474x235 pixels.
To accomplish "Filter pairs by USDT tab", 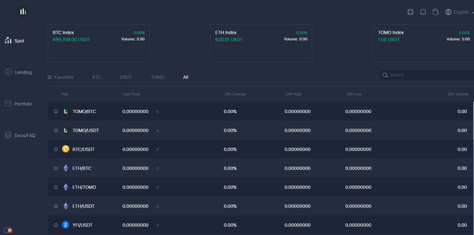I will 126,77.
